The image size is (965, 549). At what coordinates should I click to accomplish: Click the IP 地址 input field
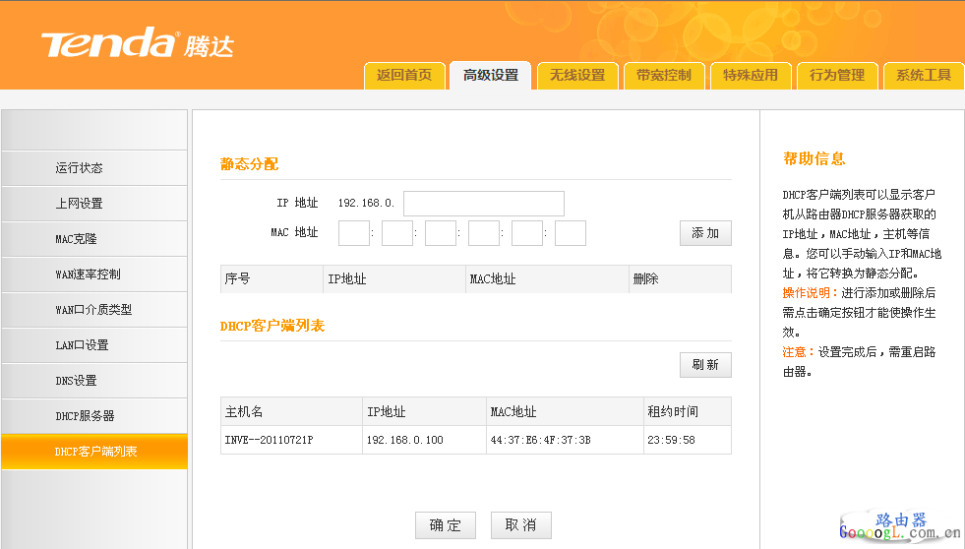click(x=483, y=204)
